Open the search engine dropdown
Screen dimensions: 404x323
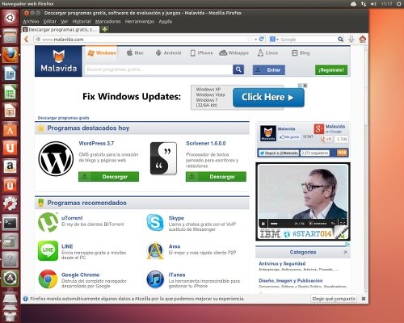click(274, 40)
